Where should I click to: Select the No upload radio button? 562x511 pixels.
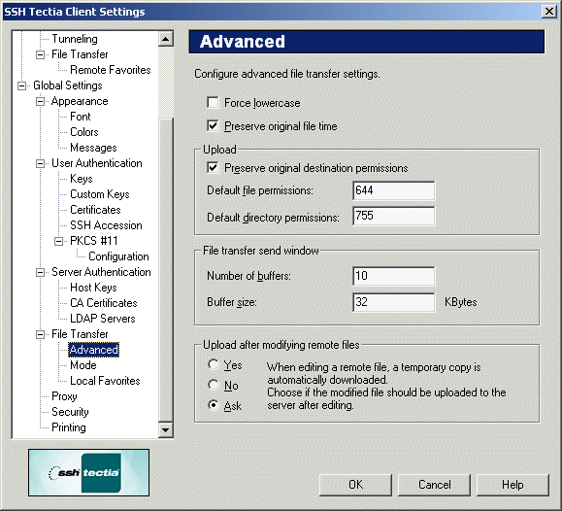click(214, 385)
